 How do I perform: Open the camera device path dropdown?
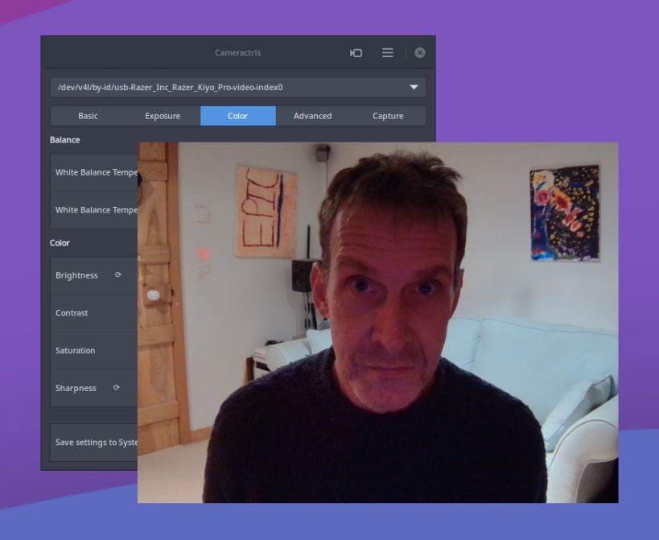[238, 88]
